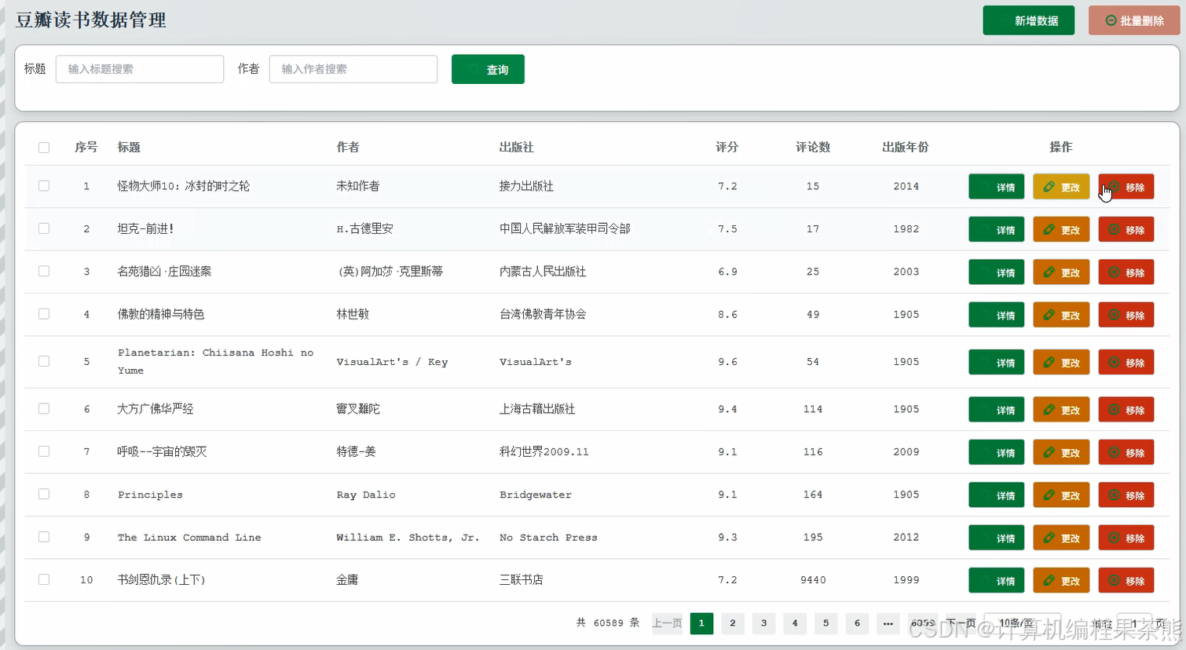Screen dimensions: 1186x650
Task: Click the pagination ellipsis to skip pages
Action: tap(888, 623)
